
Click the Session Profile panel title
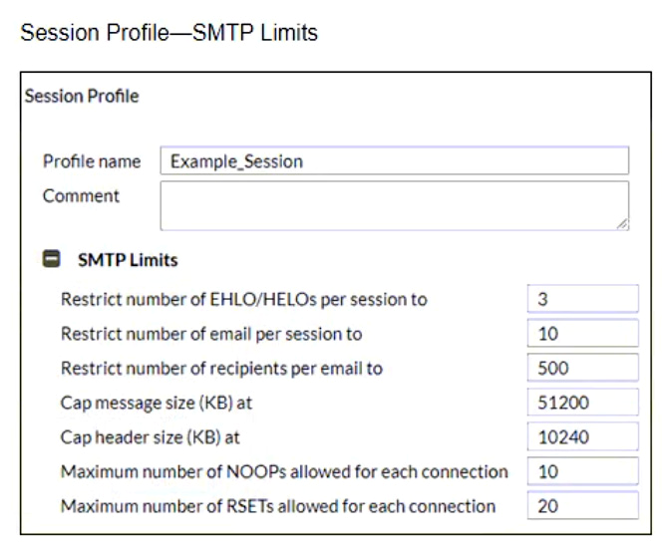pos(82,97)
